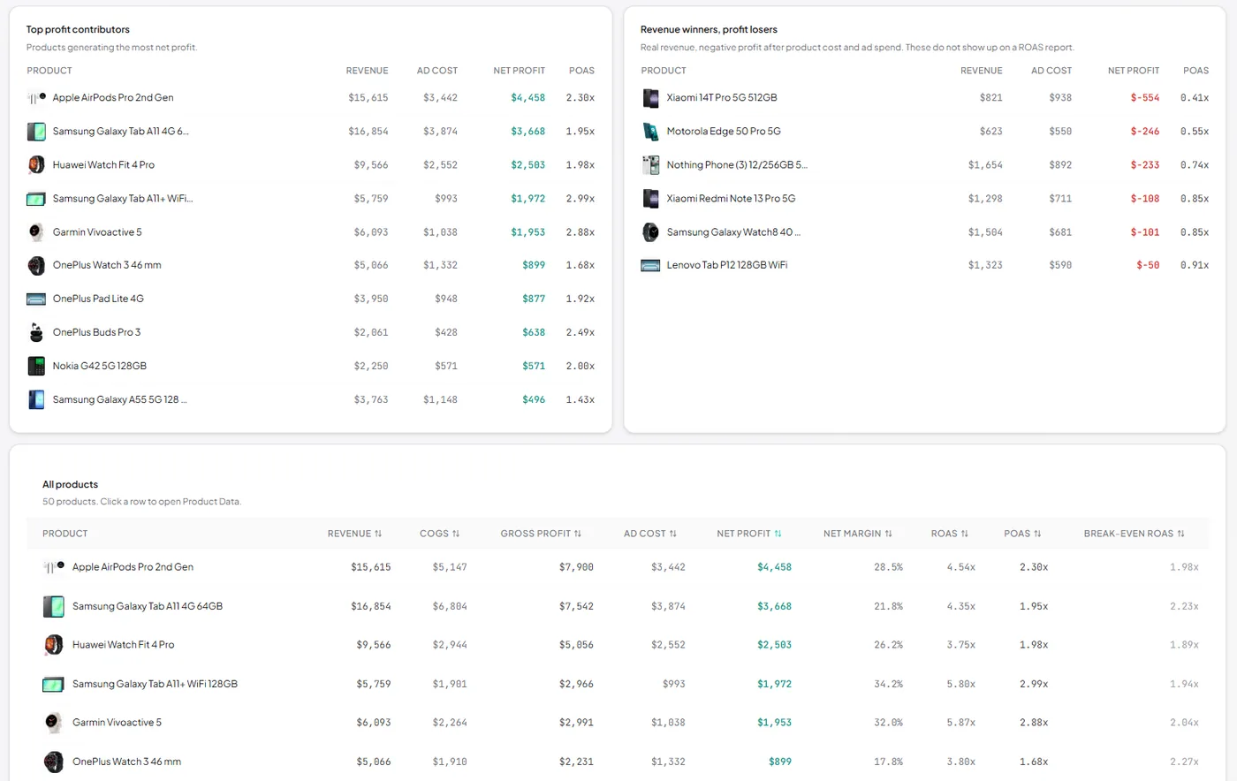Sort All products by Ad Cost
Screen dimensions: 1237x781
(649, 534)
